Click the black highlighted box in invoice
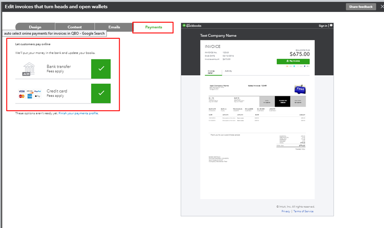This screenshot has width=384, height=228. click(282, 101)
